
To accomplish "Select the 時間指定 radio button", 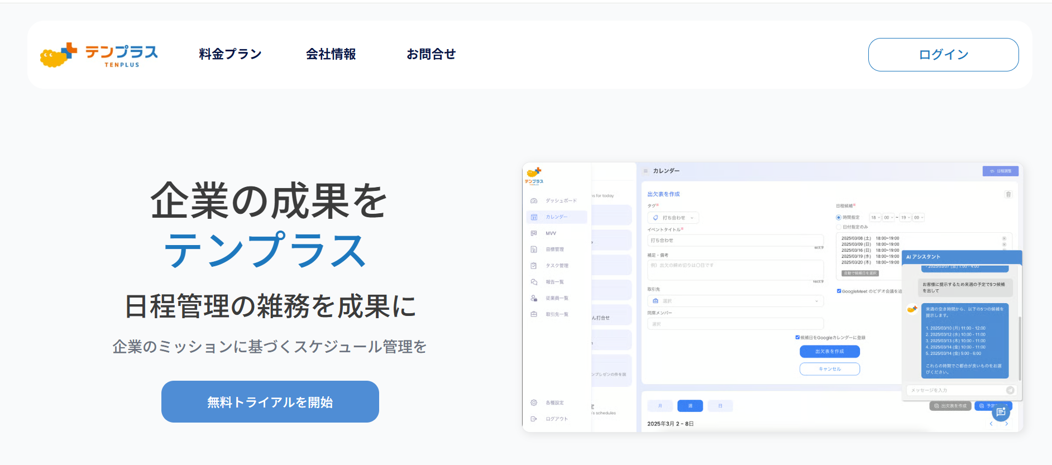I will tap(838, 218).
